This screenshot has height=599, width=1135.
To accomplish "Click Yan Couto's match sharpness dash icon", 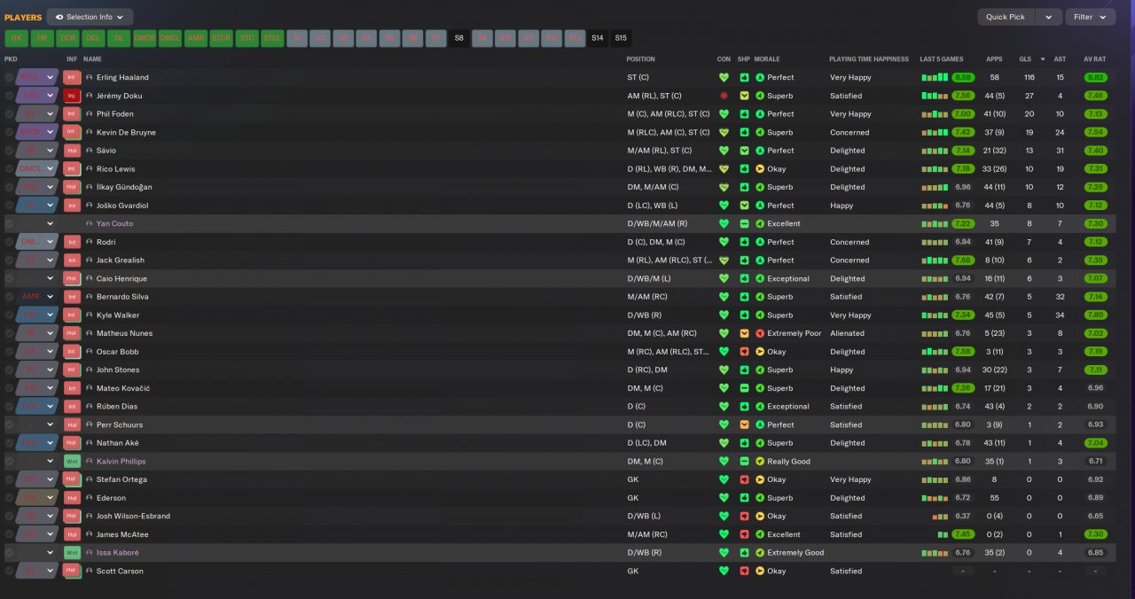I will (x=744, y=223).
